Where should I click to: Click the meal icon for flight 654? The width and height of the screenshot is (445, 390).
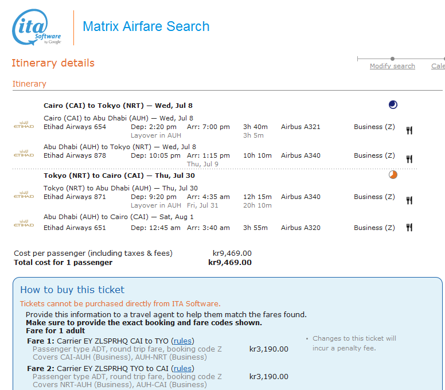pos(409,130)
